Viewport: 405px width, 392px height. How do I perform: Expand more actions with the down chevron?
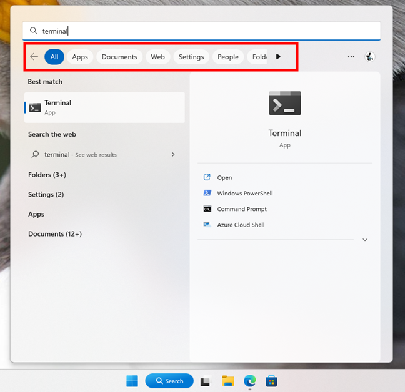(x=365, y=240)
